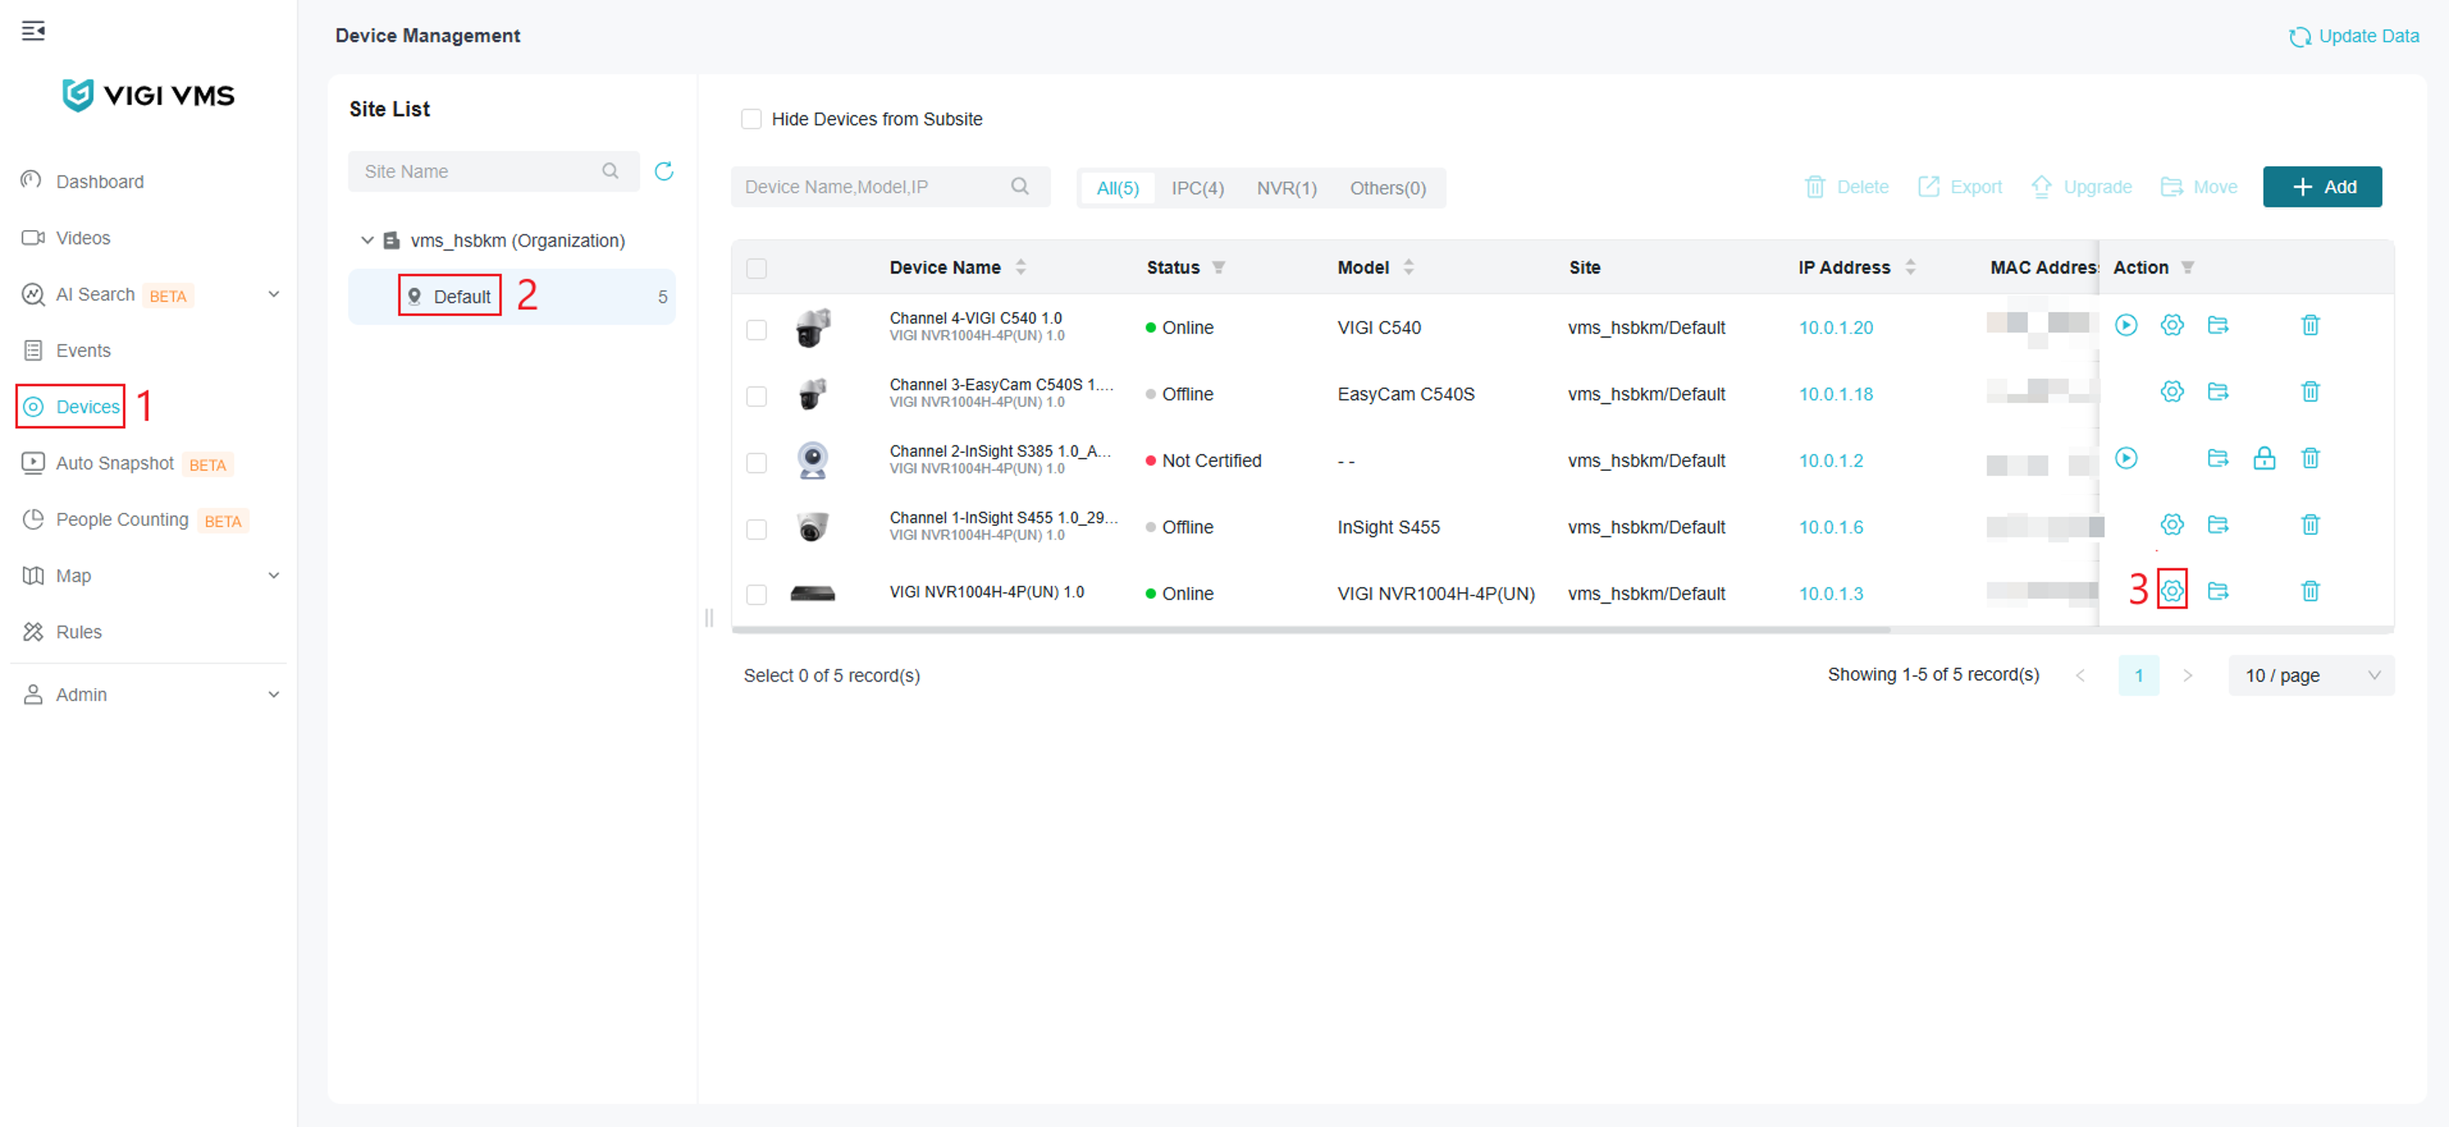The height and width of the screenshot is (1127, 2449).
Task: Sort by Device Name column
Action: coord(1020,267)
